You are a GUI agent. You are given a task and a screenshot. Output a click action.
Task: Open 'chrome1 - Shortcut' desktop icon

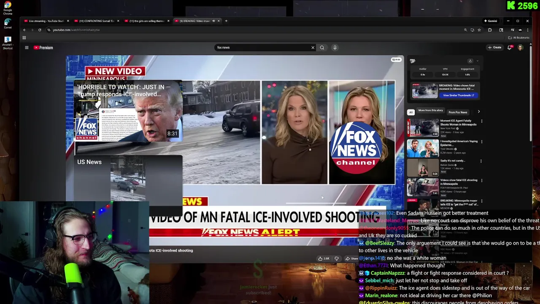[x=8, y=43]
